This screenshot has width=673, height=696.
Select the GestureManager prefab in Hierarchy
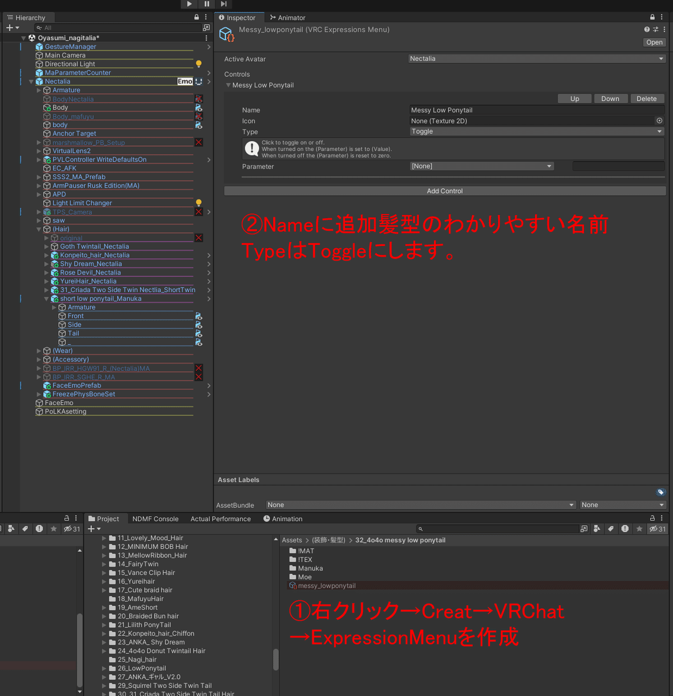click(70, 47)
